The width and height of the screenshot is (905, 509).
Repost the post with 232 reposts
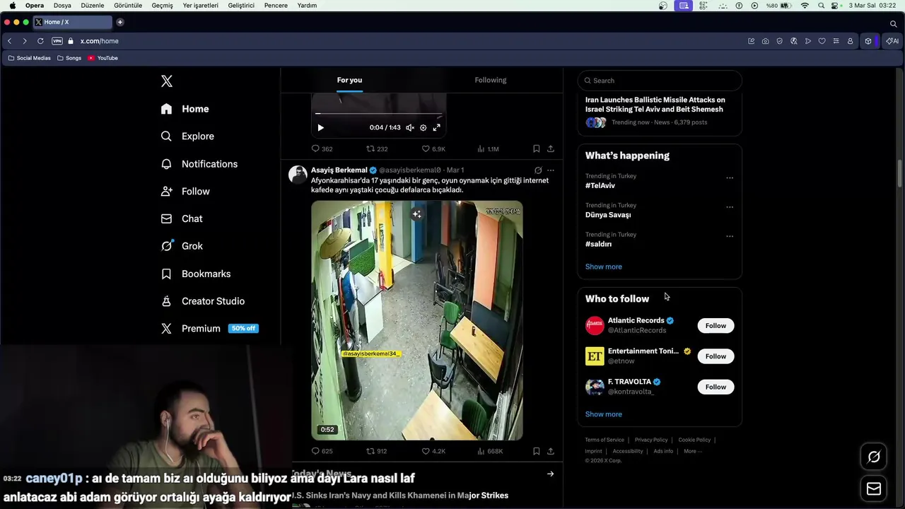(377, 149)
